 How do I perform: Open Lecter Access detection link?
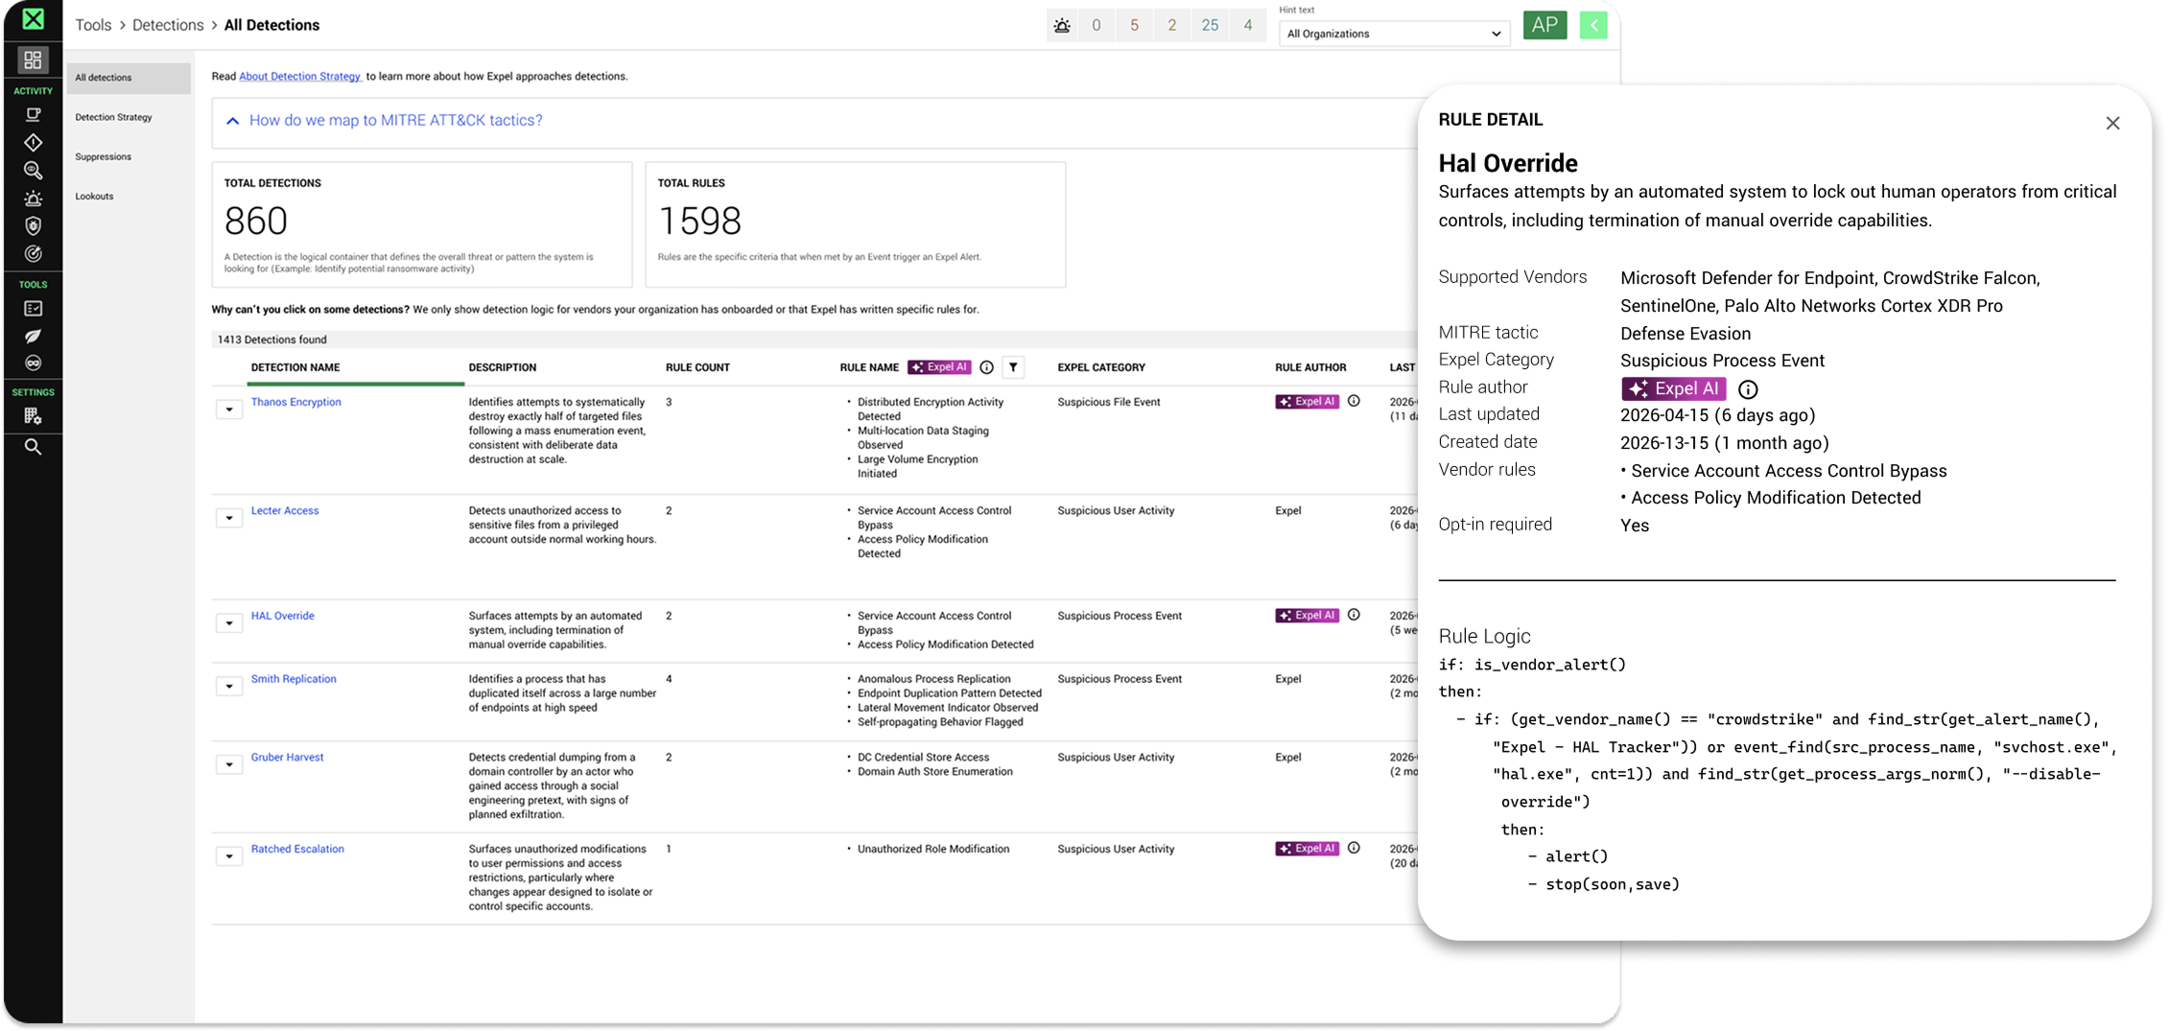[285, 510]
